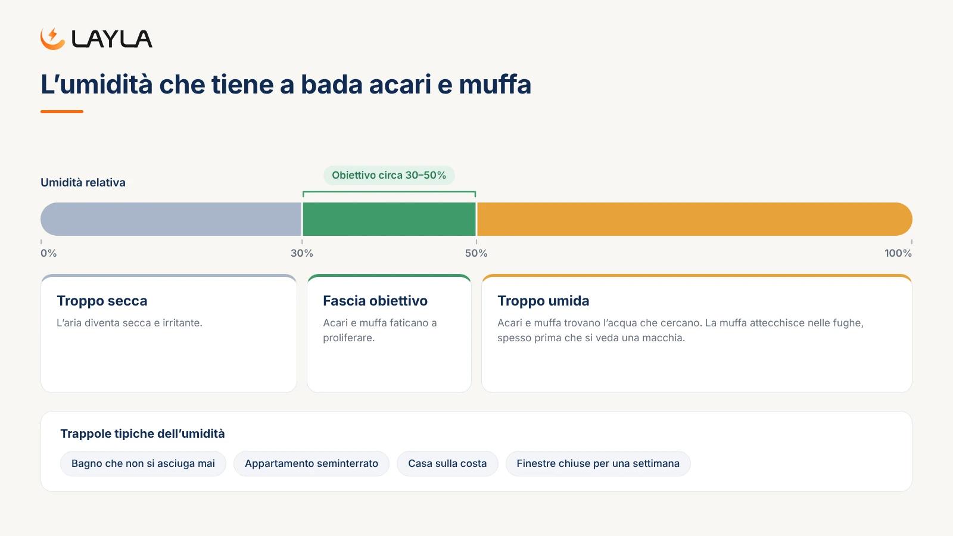Select the "Casa sulla costa" chip

pyautogui.click(x=447, y=463)
